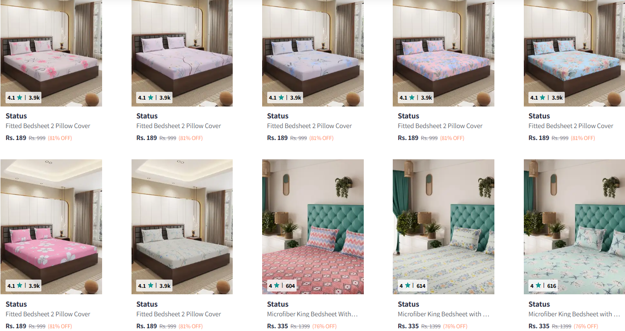625x331 pixels.
Task: Open the sky blue floral fitted bedsheet image
Action: tap(574, 53)
